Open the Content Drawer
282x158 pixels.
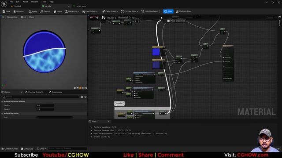[10, 149]
